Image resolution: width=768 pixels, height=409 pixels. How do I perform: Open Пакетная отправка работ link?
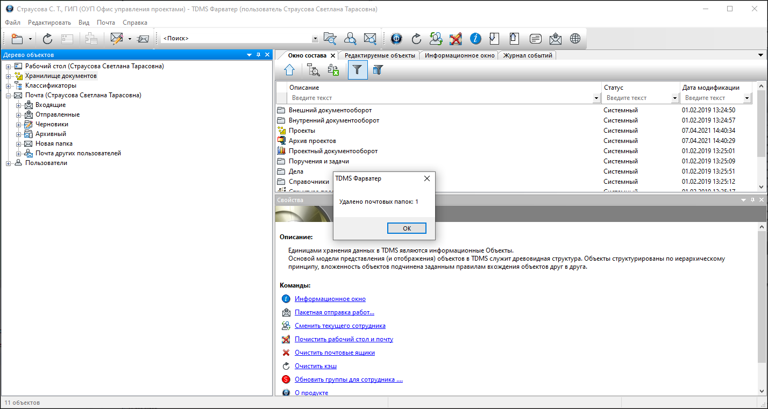point(335,312)
